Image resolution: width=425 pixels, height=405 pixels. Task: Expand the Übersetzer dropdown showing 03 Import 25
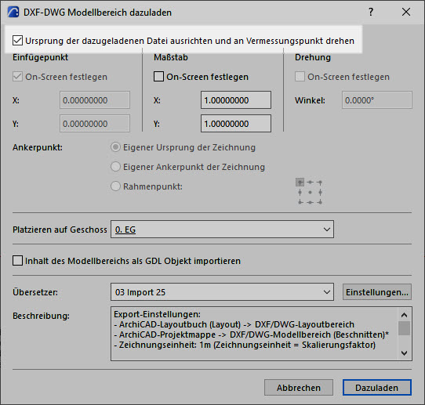click(x=222, y=292)
